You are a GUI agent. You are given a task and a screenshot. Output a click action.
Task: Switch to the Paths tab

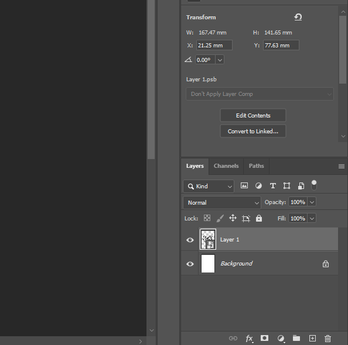pos(257,166)
